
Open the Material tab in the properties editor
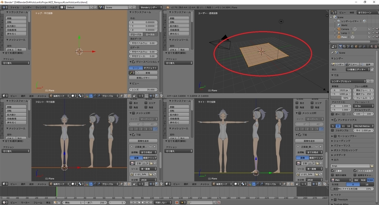point(372,47)
